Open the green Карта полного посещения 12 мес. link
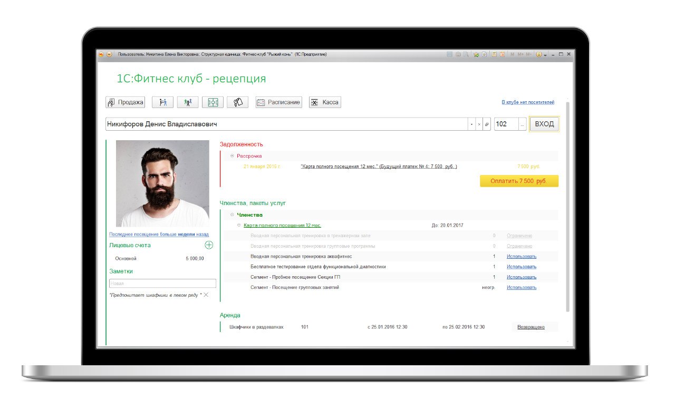This screenshot has height=409, width=675. click(x=282, y=225)
